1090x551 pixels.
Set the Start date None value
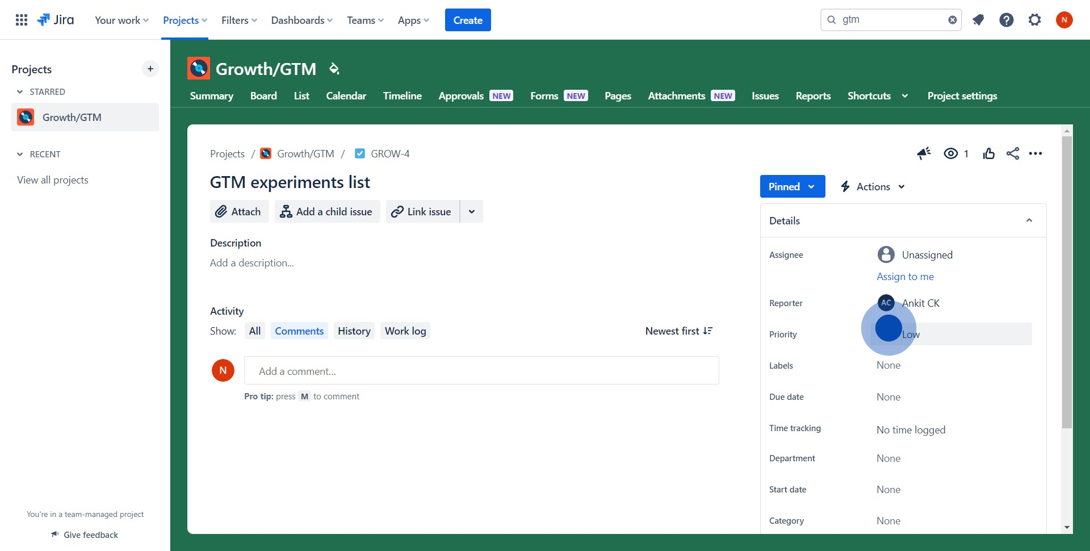tap(888, 490)
